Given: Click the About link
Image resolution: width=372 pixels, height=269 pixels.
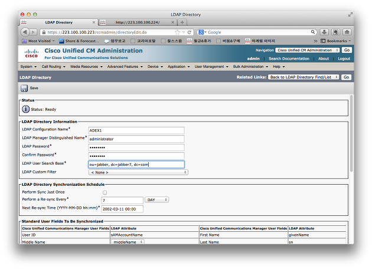Looking at the screenshot, I should (x=324, y=59).
